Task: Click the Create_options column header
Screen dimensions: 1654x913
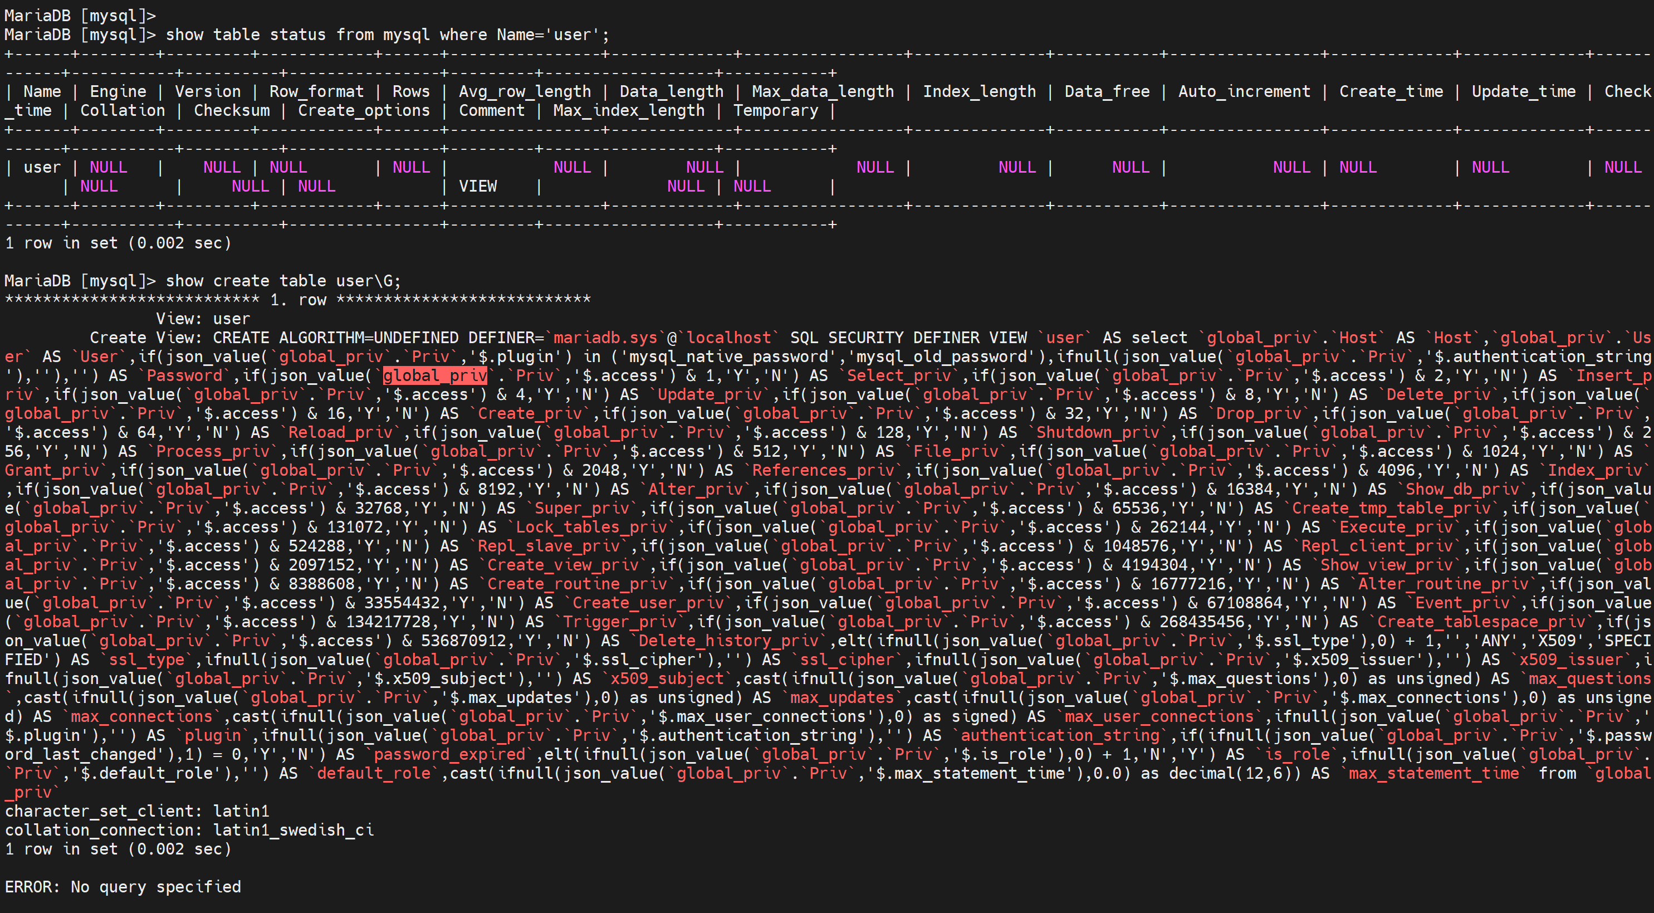Action: pyautogui.click(x=364, y=110)
